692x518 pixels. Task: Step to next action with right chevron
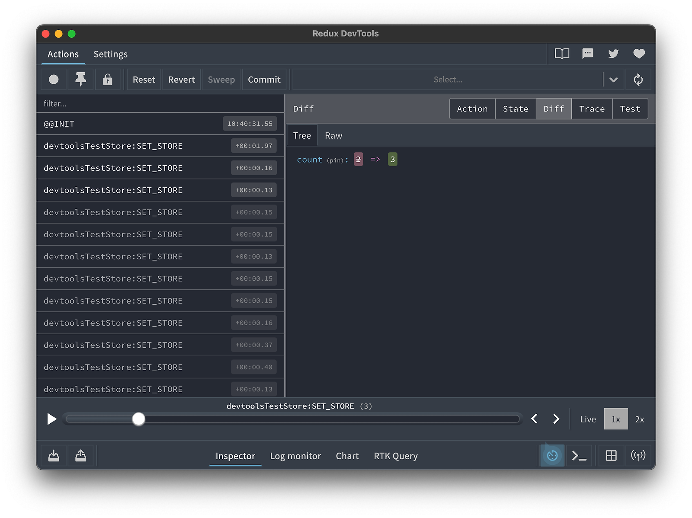pyautogui.click(x=556, y=419)
